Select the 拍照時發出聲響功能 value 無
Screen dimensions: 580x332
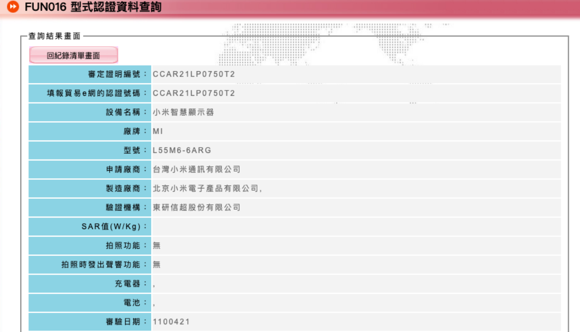pyautogui.click(x=157, y=264)
